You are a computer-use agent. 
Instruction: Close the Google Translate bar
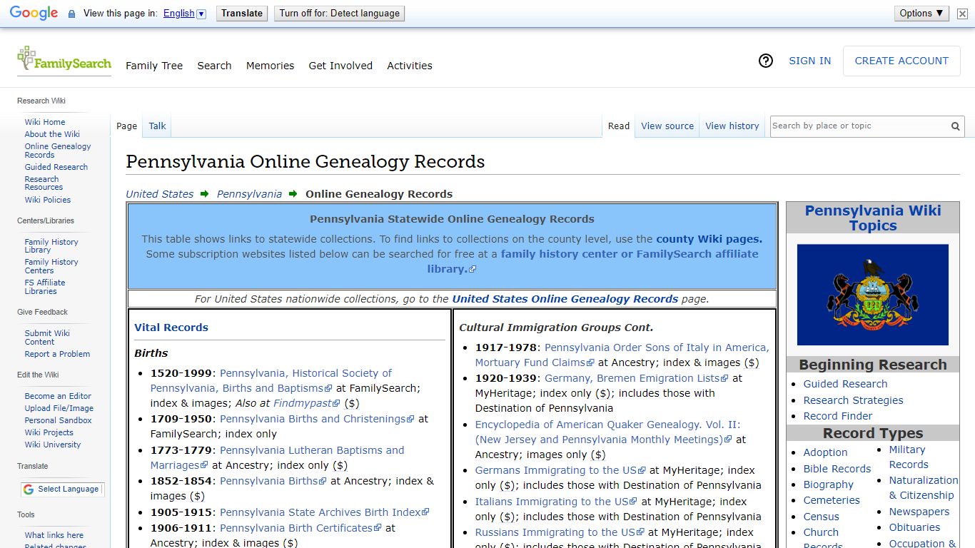962,14
